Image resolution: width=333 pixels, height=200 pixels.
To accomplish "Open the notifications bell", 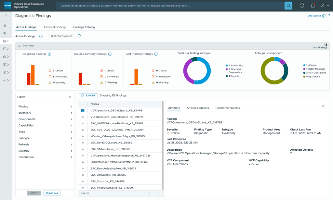I will [313, 6].
